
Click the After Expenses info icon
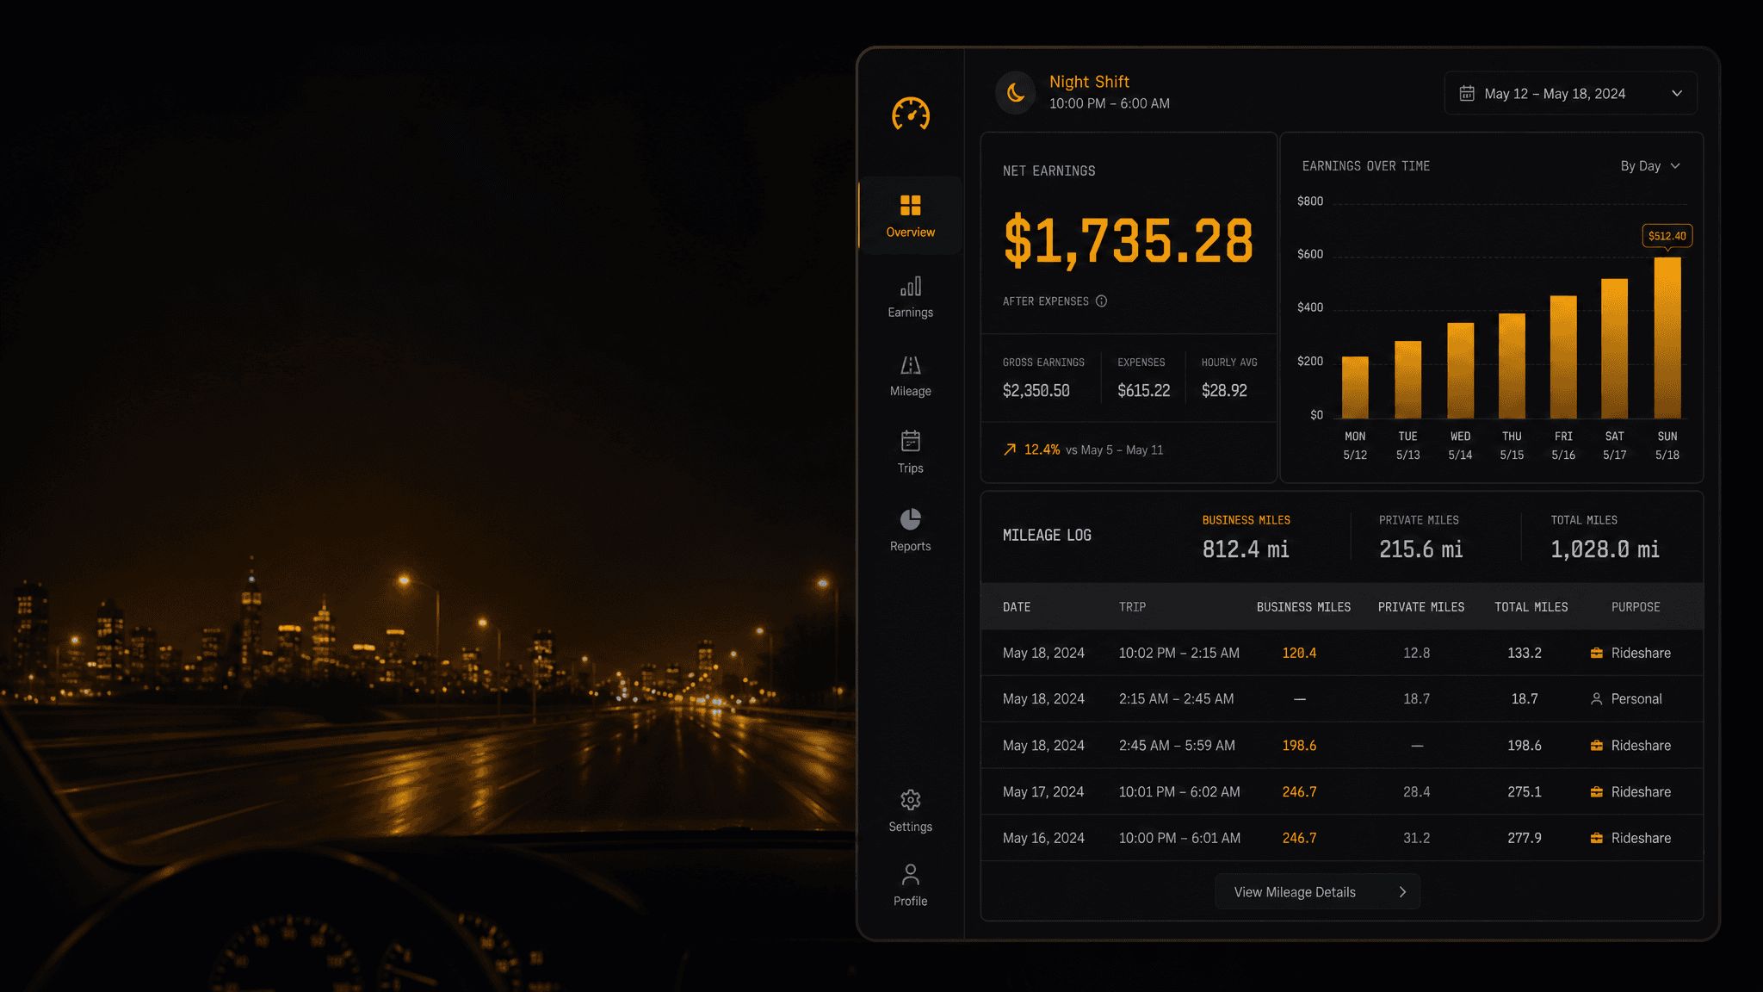click(x=1101, y=301)
